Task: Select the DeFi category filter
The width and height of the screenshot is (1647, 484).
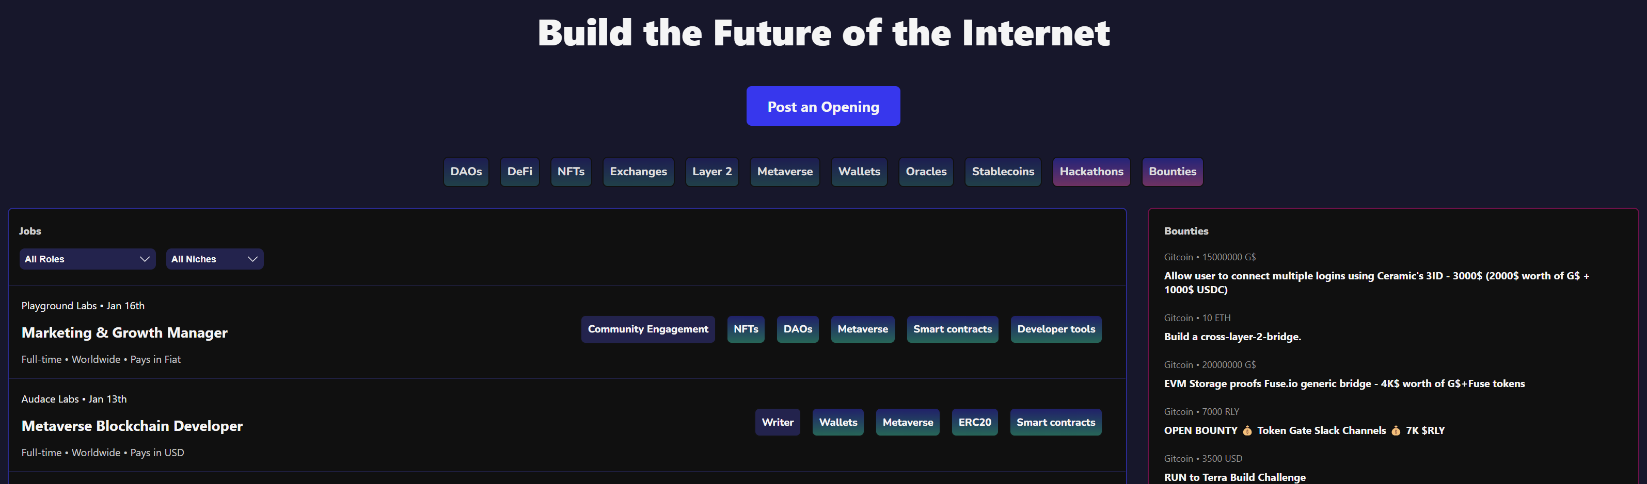Action: 519,172
